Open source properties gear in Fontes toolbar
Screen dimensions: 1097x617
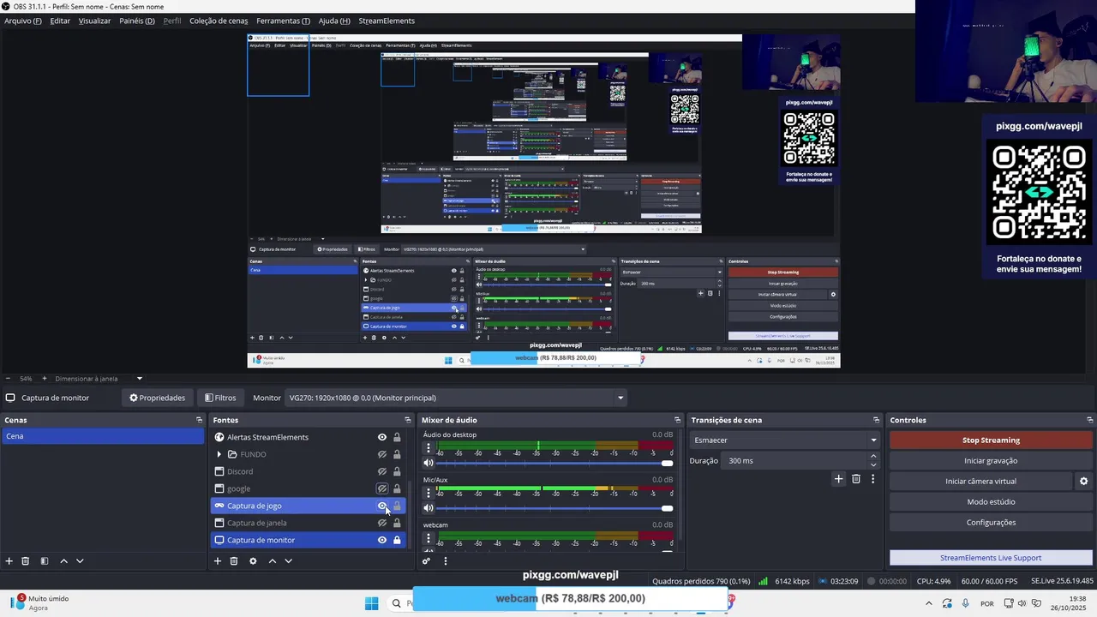click(253, 561)
